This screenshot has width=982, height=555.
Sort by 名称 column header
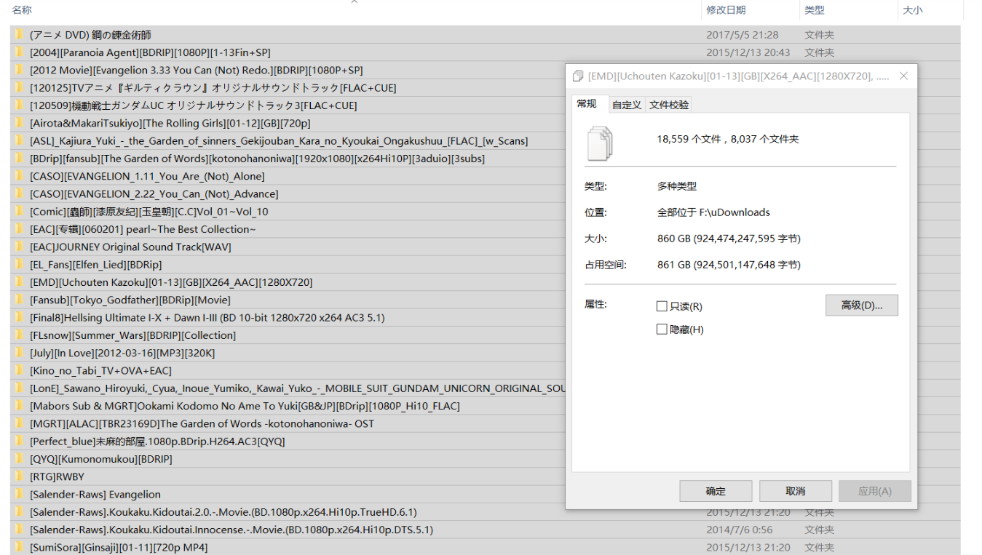22,10
